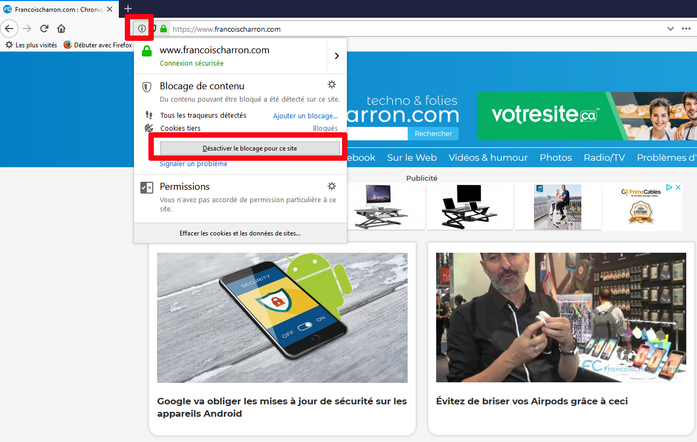Click Effacer les cookies et les données de sites

[x=240, y=233]
